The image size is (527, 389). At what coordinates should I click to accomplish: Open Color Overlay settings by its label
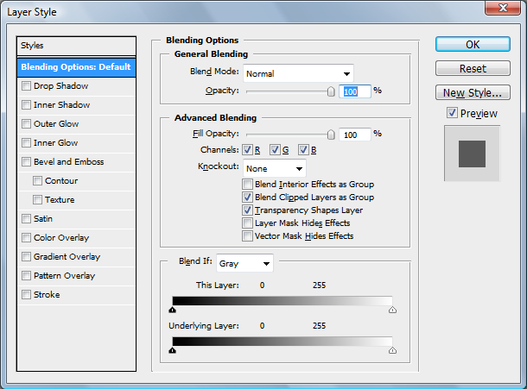(61, 238)
